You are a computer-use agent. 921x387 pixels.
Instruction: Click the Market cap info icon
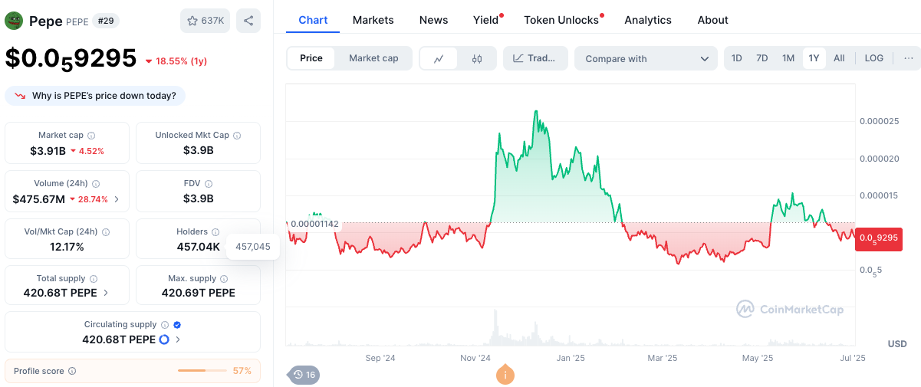(91, 136)
